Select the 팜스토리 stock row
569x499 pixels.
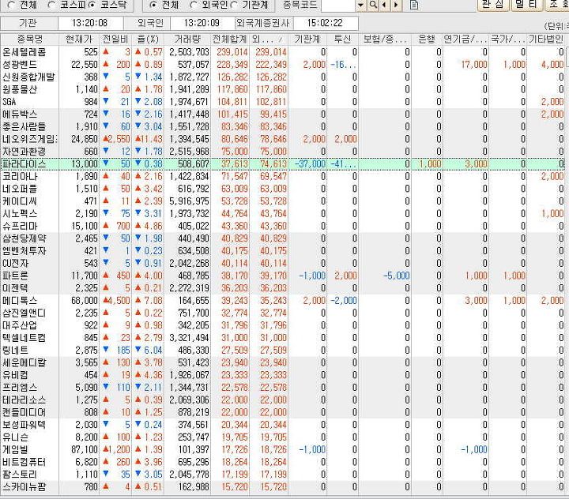click(283, 474)
